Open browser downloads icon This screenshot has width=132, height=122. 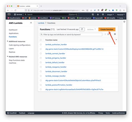[x=91, y=10]
